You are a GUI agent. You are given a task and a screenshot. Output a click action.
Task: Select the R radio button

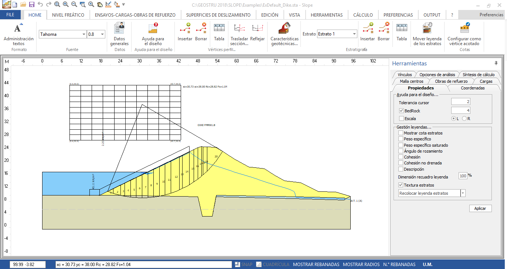click(x=464, y=119)
